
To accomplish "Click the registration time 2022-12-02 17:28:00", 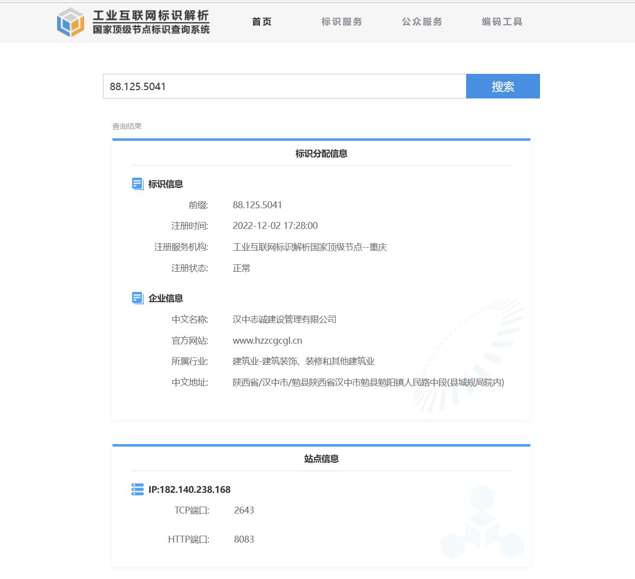I will (x=275, y=226).
